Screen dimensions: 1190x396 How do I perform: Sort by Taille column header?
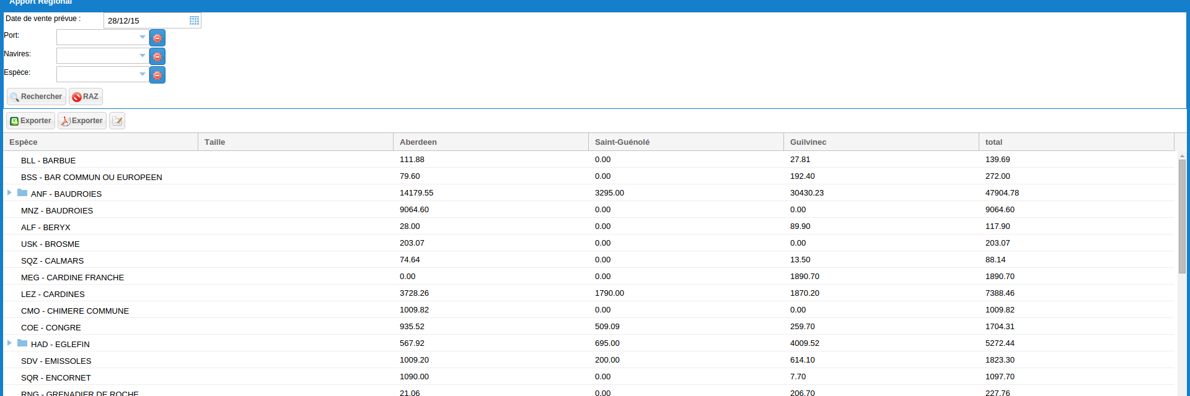pyautogui.click(x=296, y=142)
